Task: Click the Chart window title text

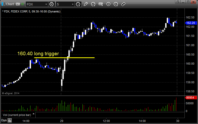Action: [10, 4]
